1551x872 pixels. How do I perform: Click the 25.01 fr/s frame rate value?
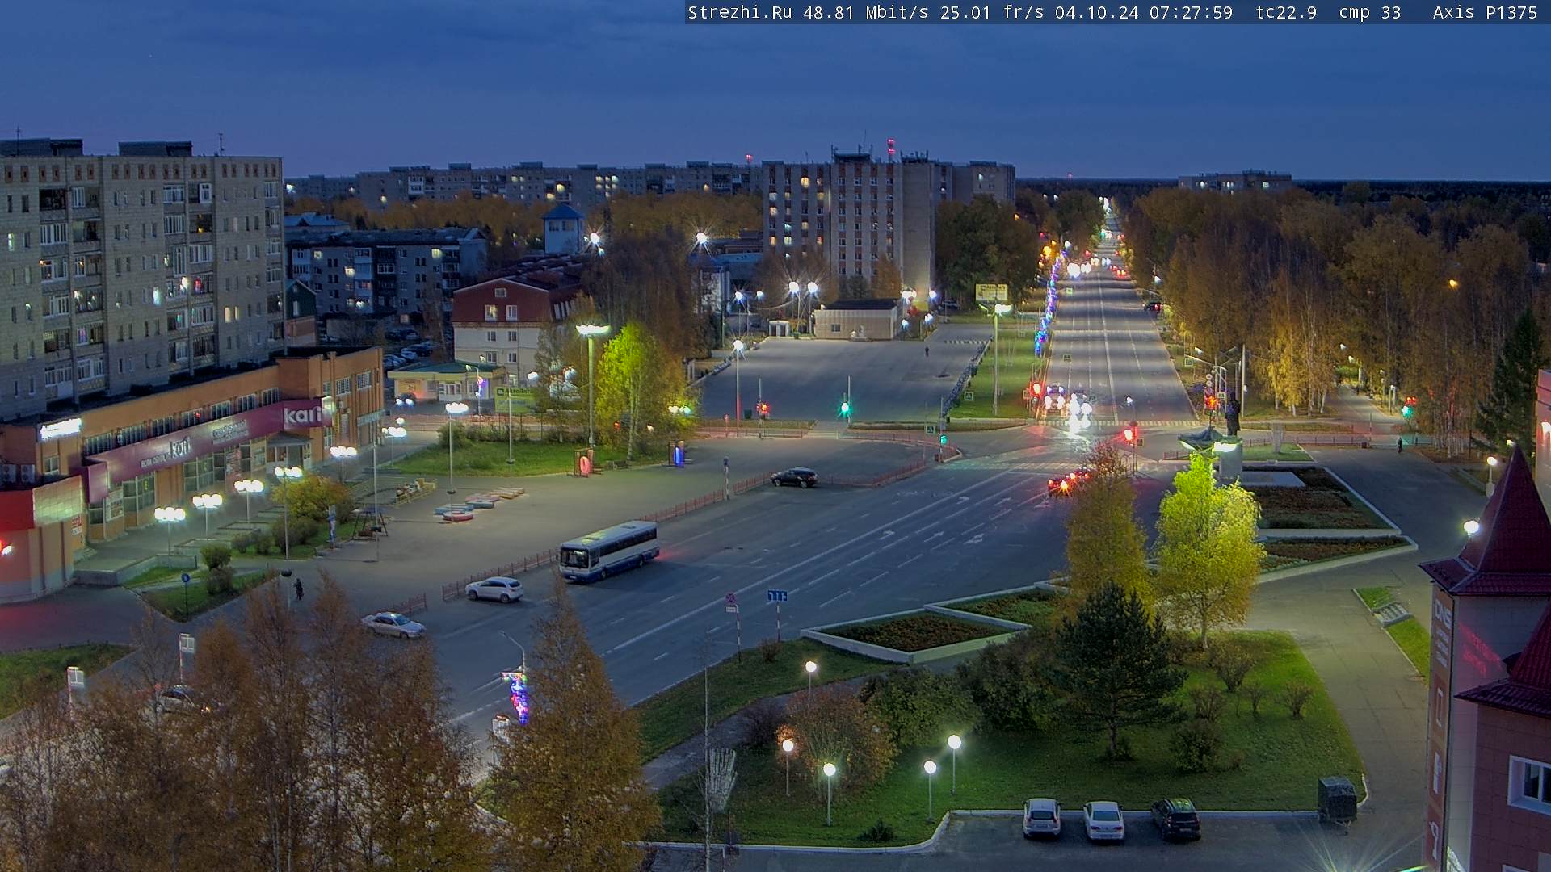pyautogui.click(x=992, y=12)
